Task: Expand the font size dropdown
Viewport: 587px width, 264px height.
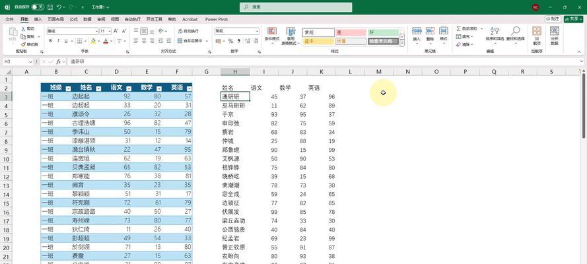Action: (x=109, y=31)
